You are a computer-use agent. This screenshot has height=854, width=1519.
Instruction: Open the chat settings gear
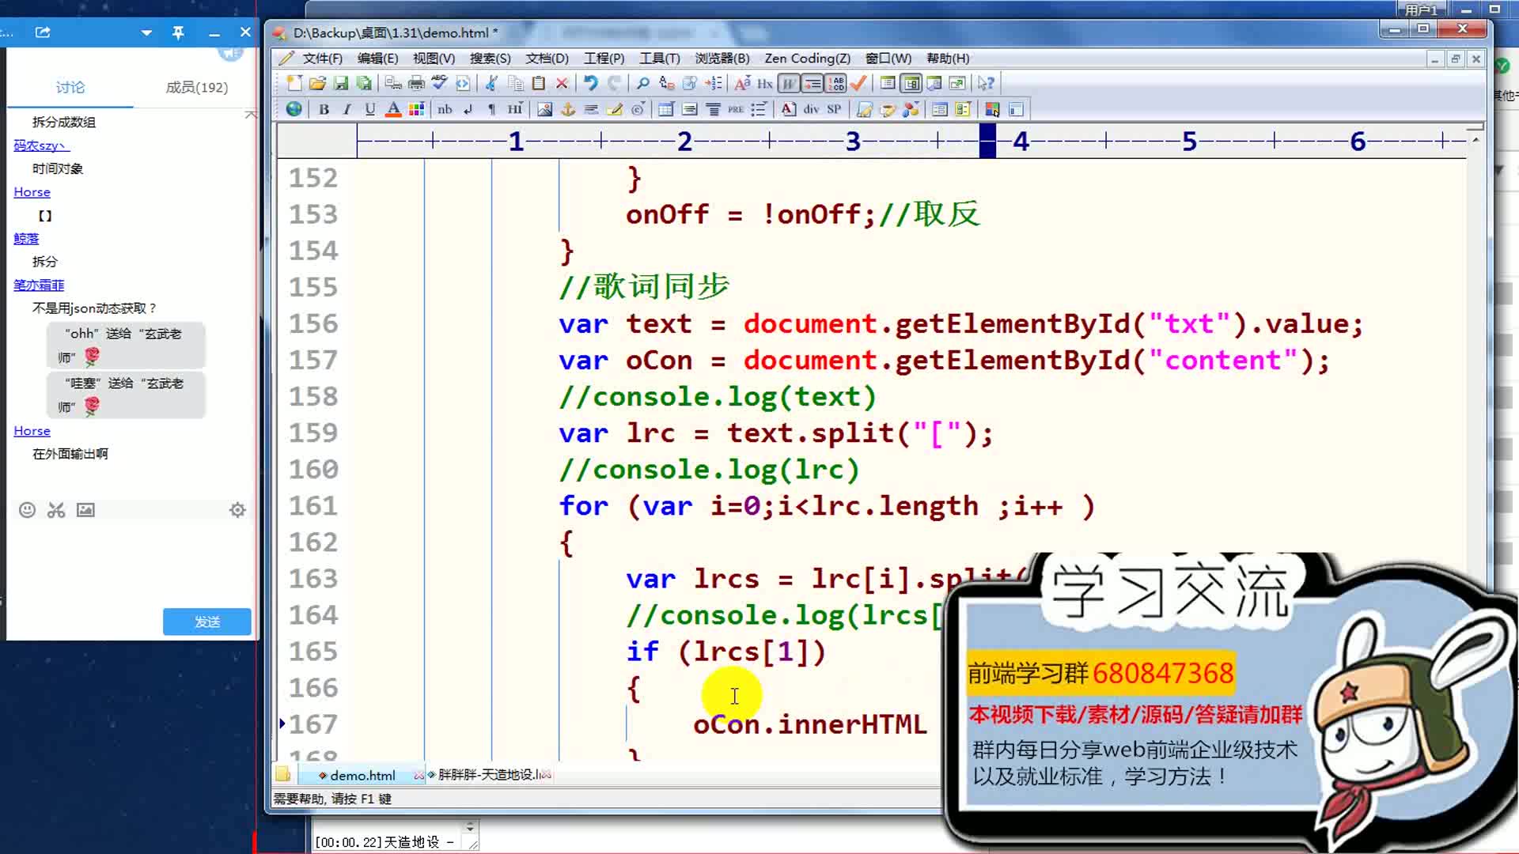(237, 510)
